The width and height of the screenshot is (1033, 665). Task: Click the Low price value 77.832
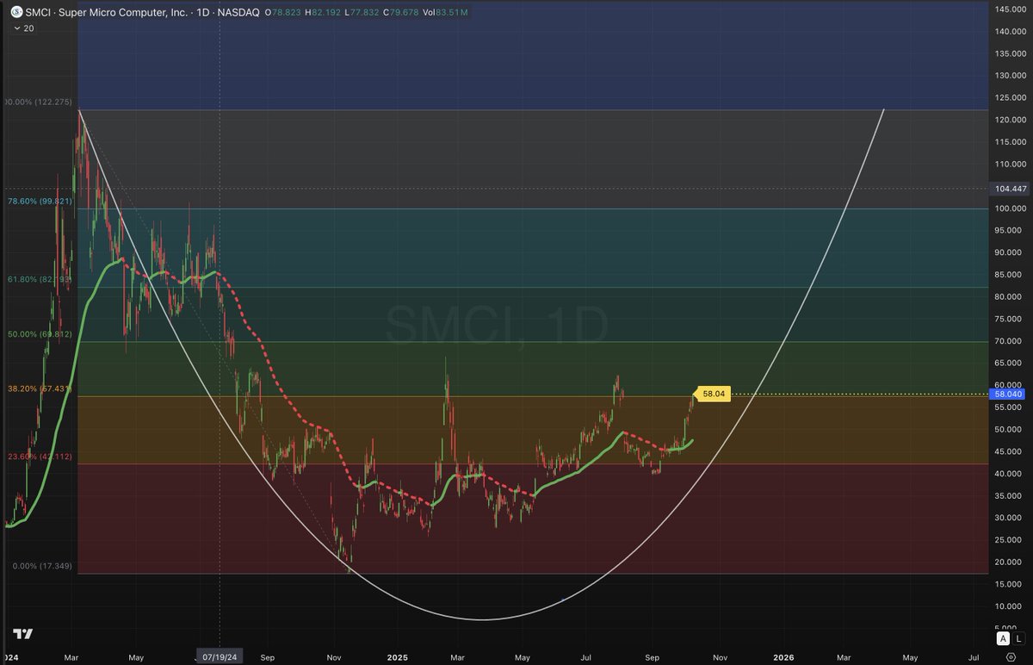coord(366,13)
